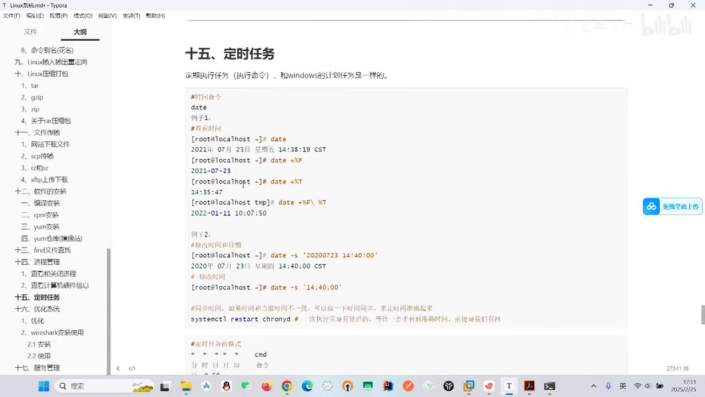Open the 视图(V) menu
This screenshot has height=397, width=705.
click(x=107, y=15)
